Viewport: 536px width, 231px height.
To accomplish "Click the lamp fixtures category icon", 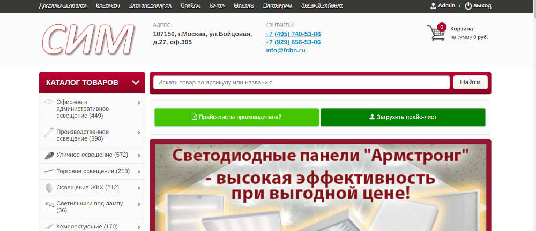I will click(x=49, y=204).
